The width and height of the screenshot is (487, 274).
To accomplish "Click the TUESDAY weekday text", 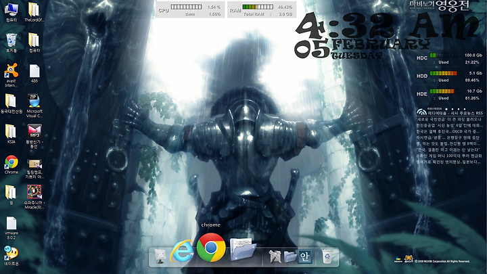I will point(356,55).
